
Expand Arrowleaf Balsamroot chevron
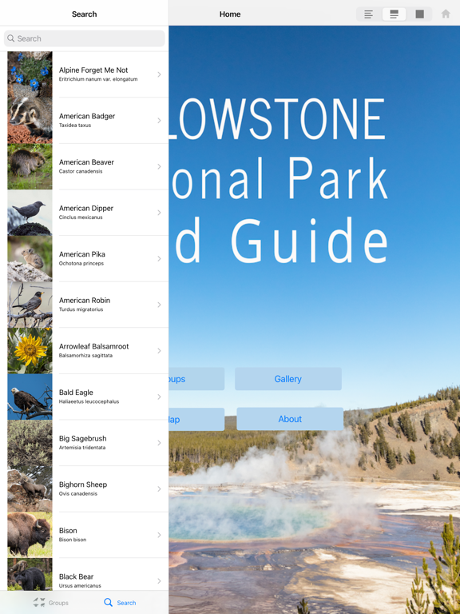tap(159, 350)
